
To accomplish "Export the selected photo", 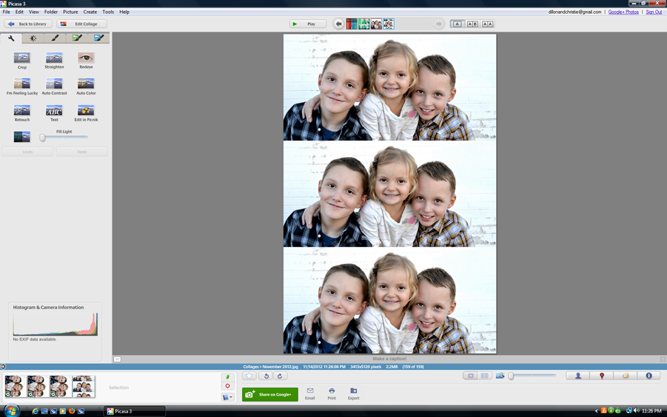I will point(354,394).
